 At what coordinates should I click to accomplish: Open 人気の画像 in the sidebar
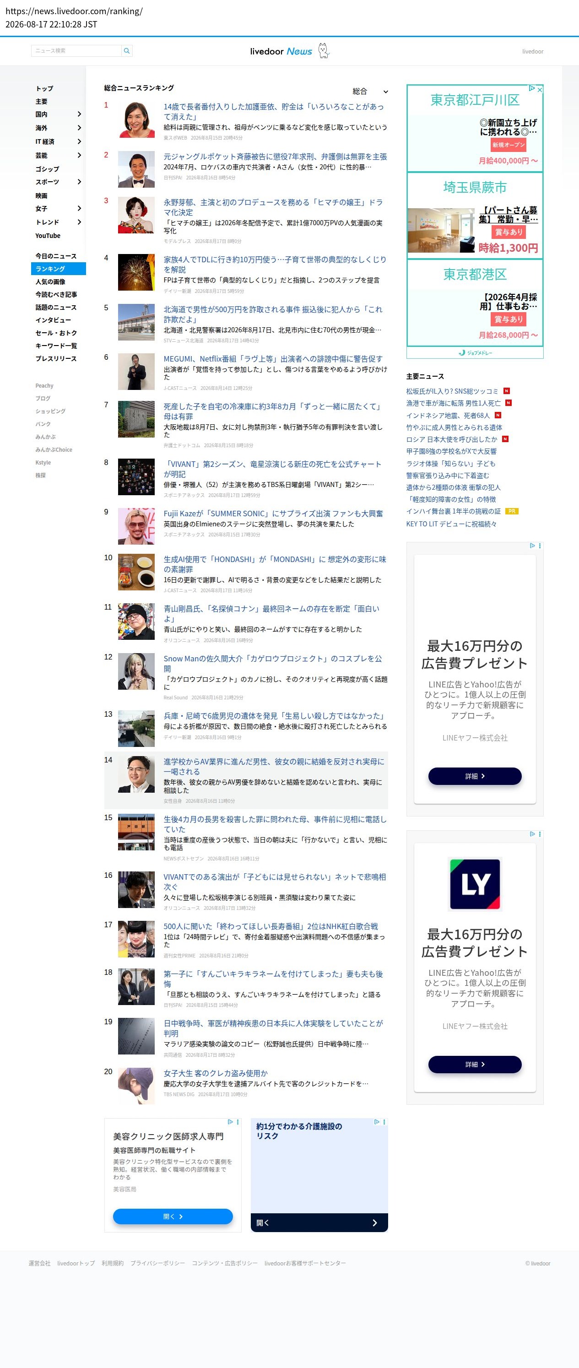click(x=50, y=281)
